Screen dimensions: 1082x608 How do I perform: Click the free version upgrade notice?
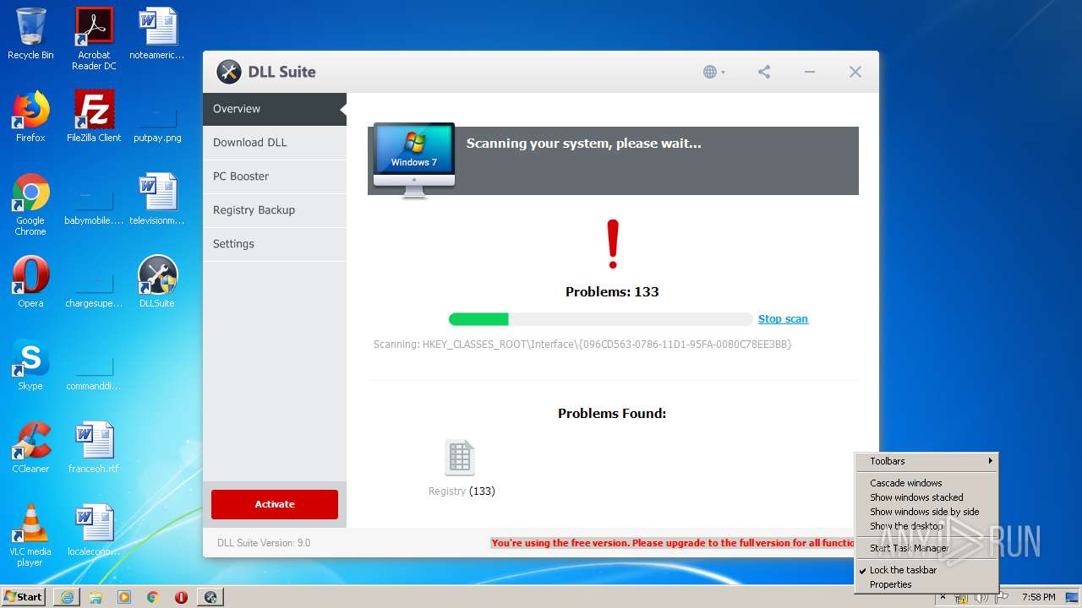[674, 543]
